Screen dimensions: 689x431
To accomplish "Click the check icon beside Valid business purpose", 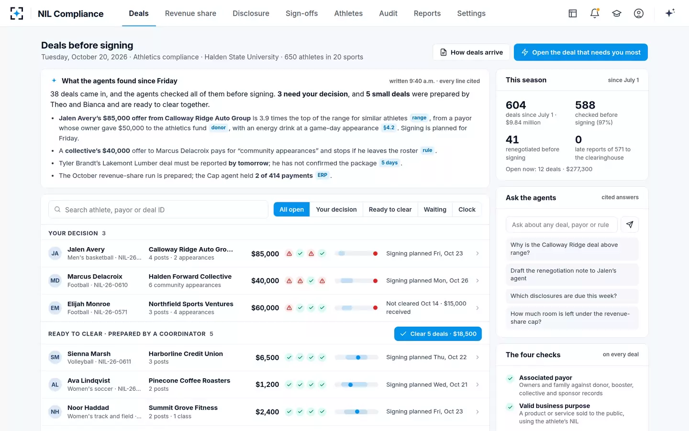I will 511,407.
